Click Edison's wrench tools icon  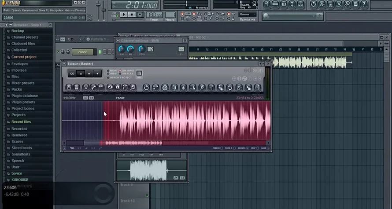point(93,88)
